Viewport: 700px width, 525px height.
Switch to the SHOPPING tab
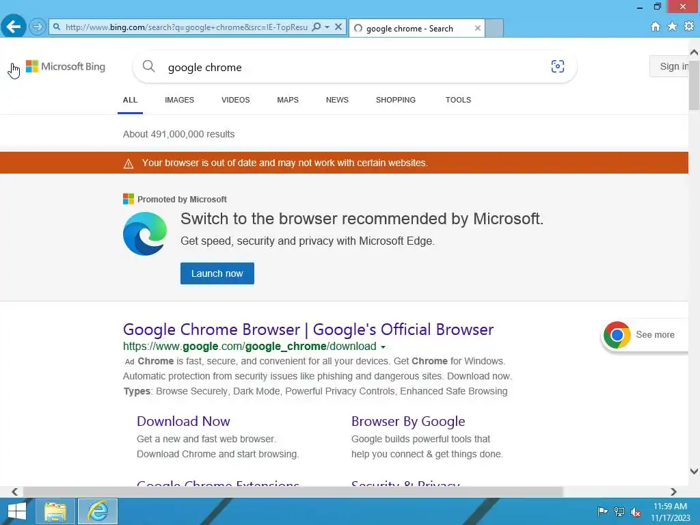tap(396, 100)
